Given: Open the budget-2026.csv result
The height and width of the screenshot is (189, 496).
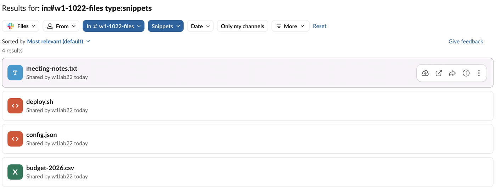Looking at the screenshot, I should point(248,172).
